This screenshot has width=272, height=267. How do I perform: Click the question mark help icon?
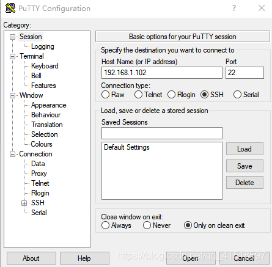[234, 8]
